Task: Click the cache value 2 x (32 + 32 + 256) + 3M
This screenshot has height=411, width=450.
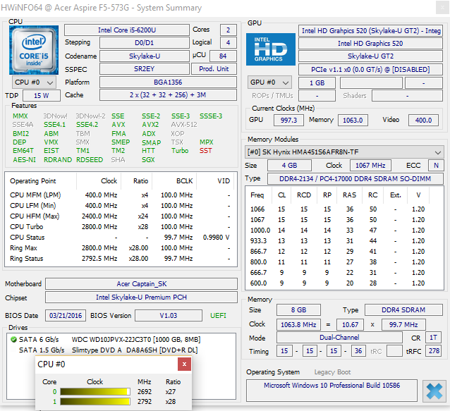Action: point(168,95)
